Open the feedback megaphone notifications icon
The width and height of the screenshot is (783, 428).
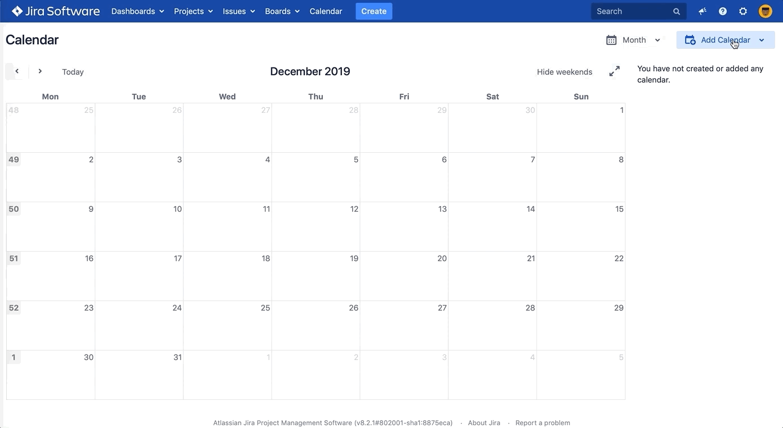coord(703,11)
